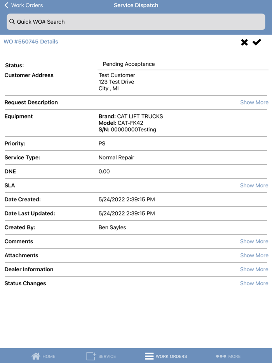
Task: Expand Dealer Information details
Action: coord(254,269)
